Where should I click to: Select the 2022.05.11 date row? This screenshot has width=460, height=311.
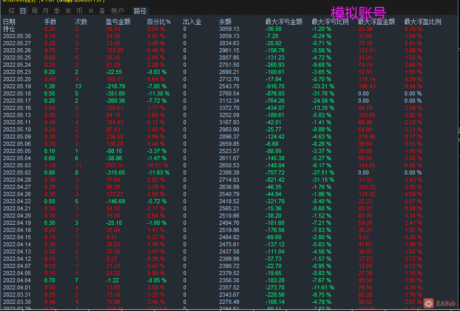(16, 122)
